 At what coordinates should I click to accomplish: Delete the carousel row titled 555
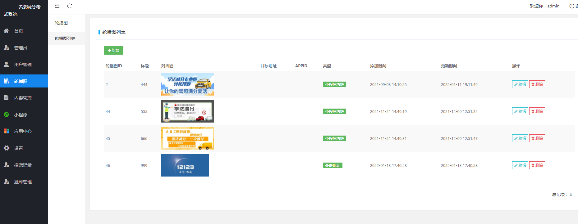point(537,111)
